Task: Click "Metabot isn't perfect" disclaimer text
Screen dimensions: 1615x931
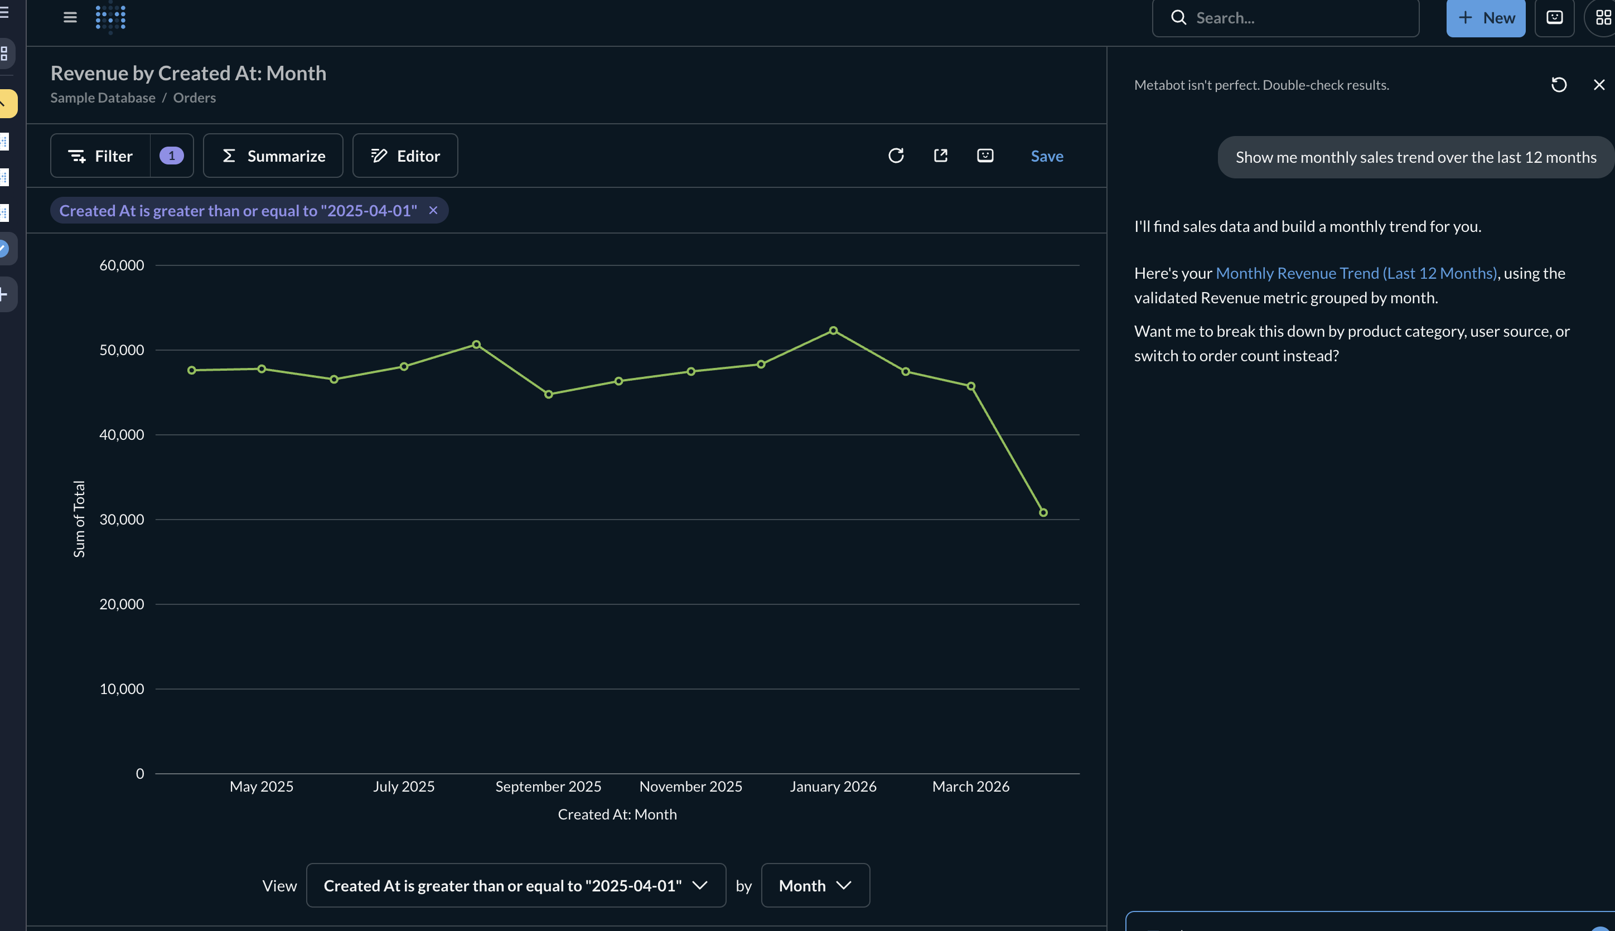Action: (x=1261, y=84)
